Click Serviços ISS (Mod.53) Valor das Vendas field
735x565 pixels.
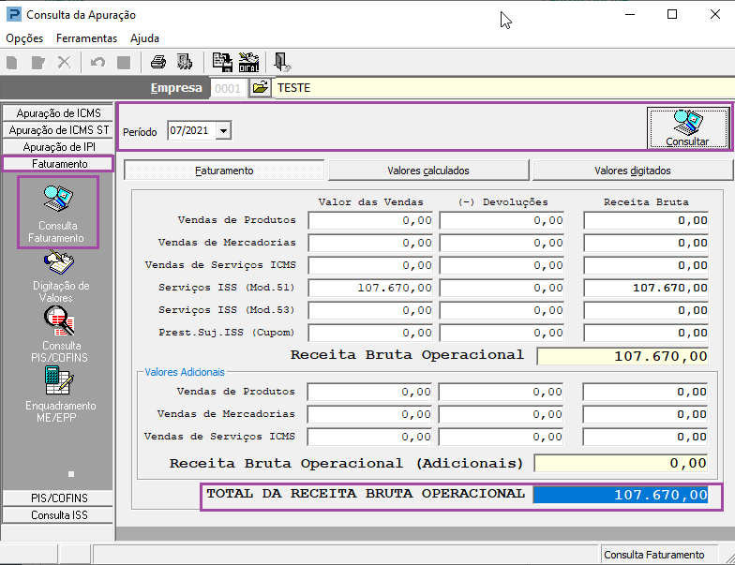pos(371,310)
